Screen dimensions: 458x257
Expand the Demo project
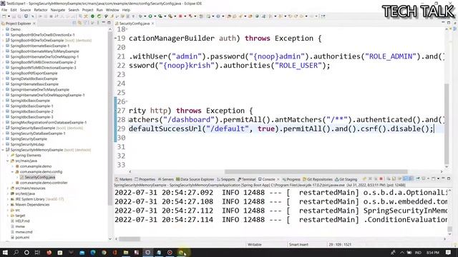point(3,29)
